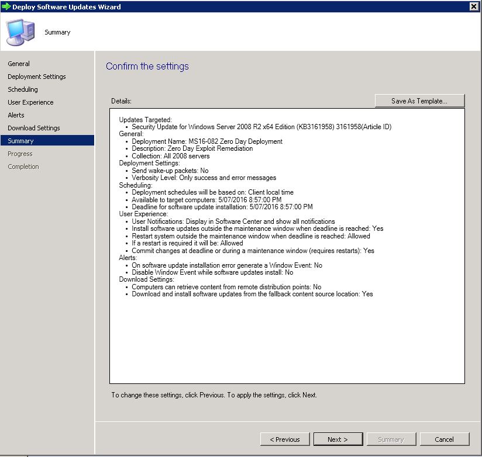
Task: Open the User Experience page
Action: point(30,102)
